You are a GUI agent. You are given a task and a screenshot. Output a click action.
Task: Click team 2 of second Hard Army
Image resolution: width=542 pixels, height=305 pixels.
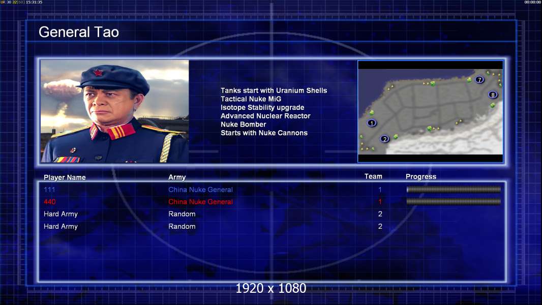pyautogui.click(x=380, y=227)
